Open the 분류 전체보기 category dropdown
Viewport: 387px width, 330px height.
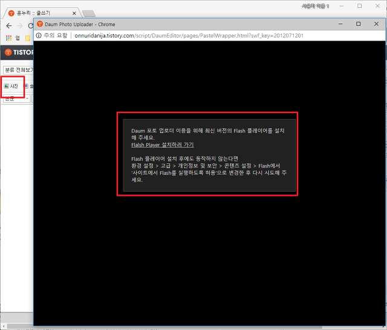[19, 70]
